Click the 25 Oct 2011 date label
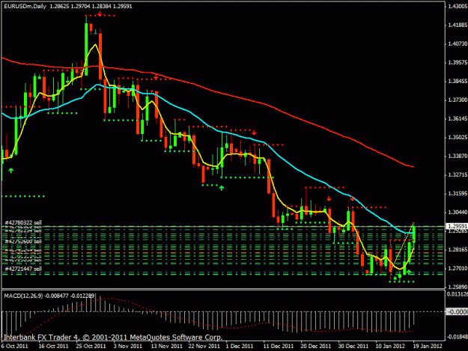Image resolution: width=468 pixels, height=351 pixels. click(x=91, y=347)
